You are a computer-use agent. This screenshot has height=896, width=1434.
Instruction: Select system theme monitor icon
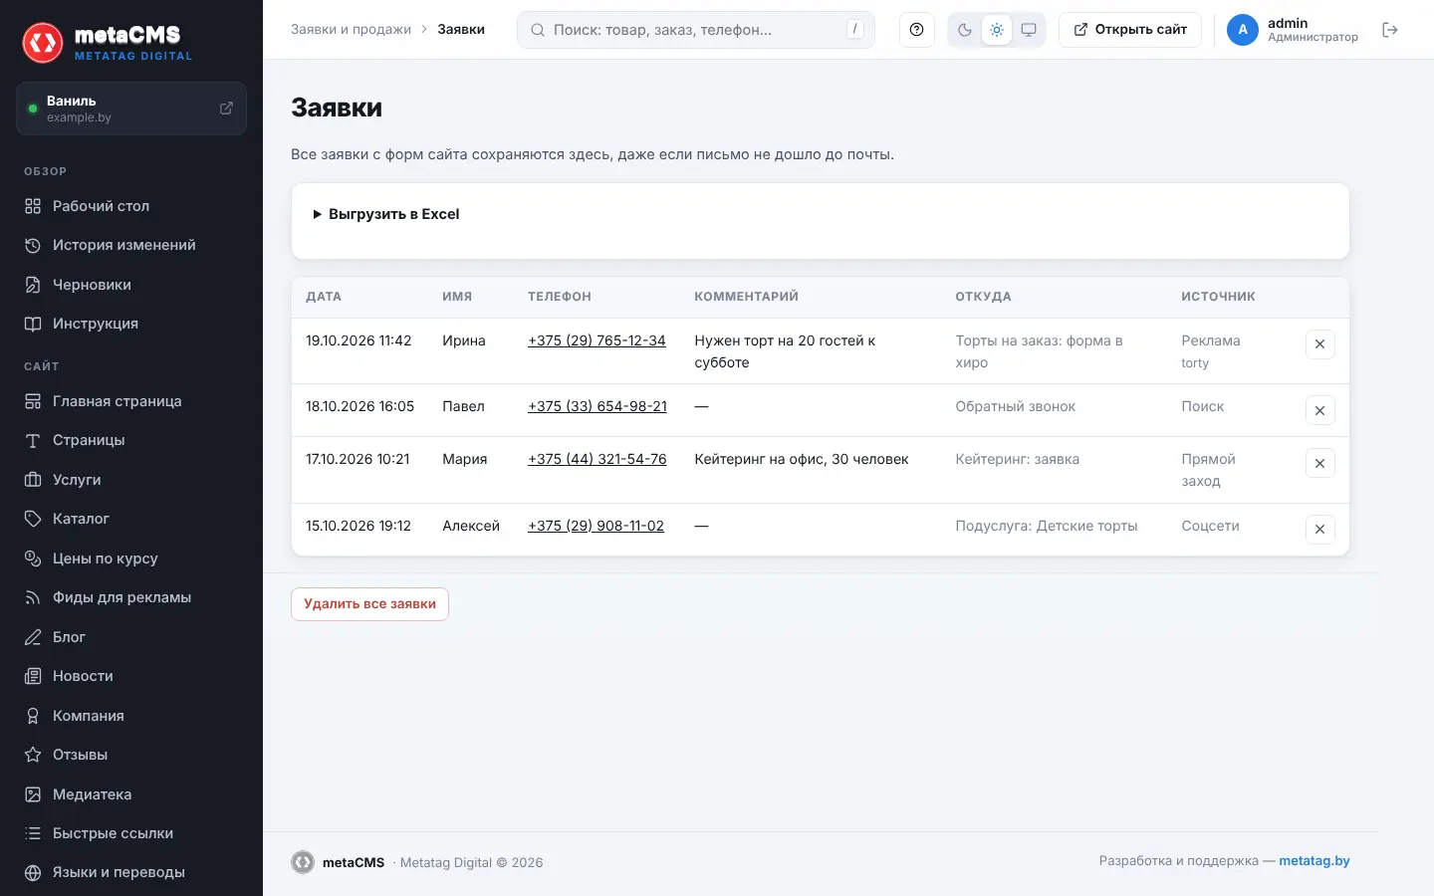tap(1029, 30)
